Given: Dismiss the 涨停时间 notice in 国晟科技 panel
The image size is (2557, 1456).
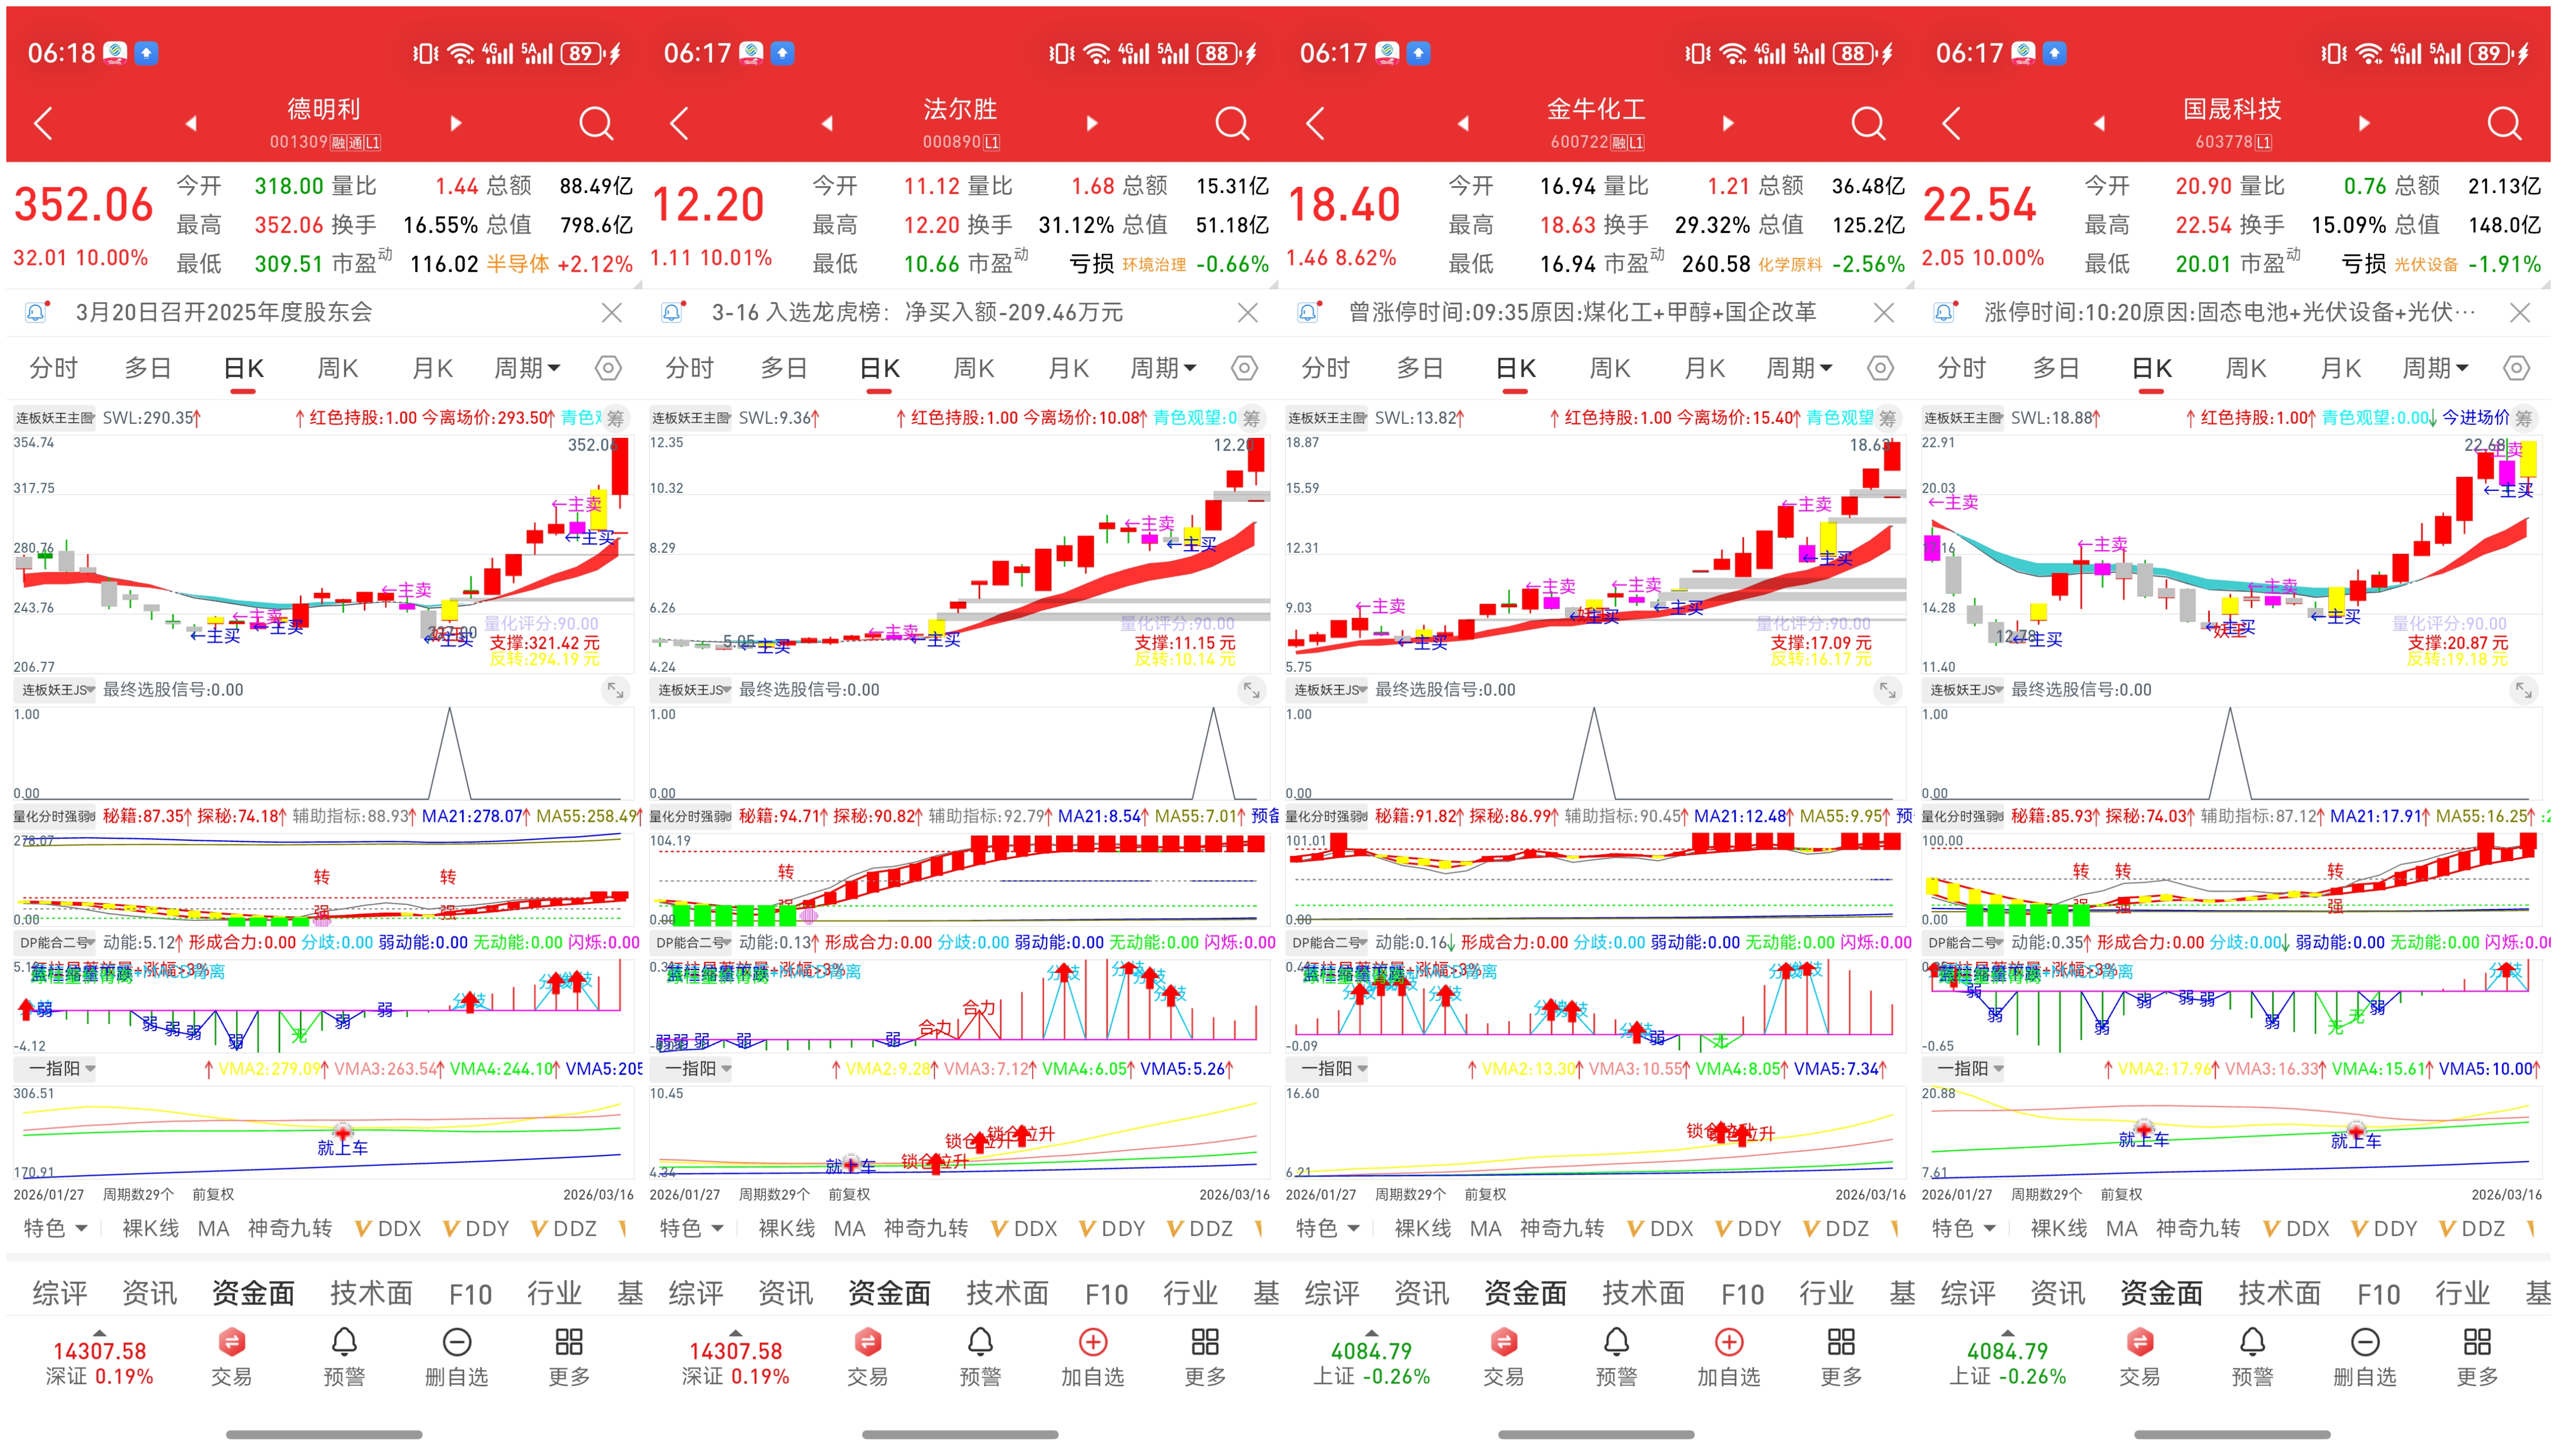Looking at the screenshot, I should [x=2519, y=313].
